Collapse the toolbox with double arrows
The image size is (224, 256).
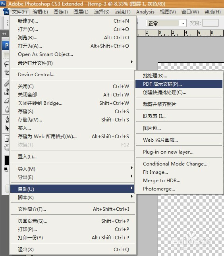point(4,34)
